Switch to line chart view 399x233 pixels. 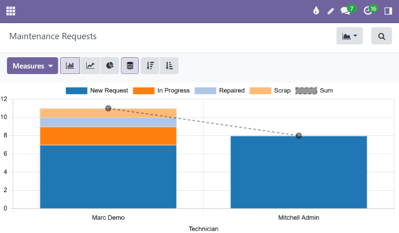click(x=90, y=66)
